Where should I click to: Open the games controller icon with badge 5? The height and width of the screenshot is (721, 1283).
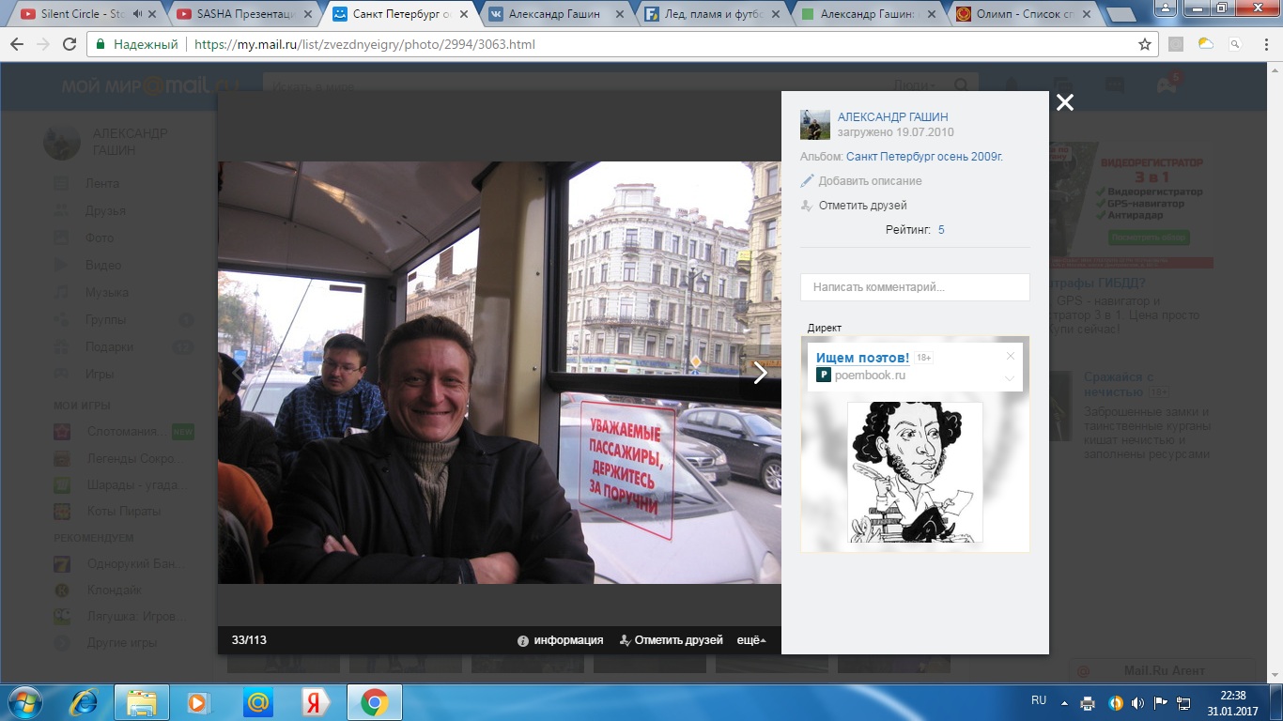[x=1167, y=84]
